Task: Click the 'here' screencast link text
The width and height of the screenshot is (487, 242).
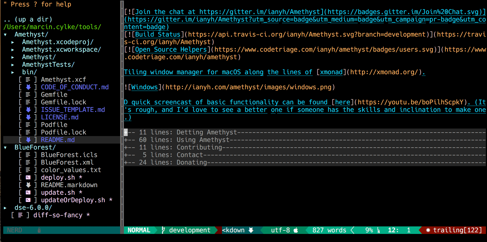Action: click(342, 102)
